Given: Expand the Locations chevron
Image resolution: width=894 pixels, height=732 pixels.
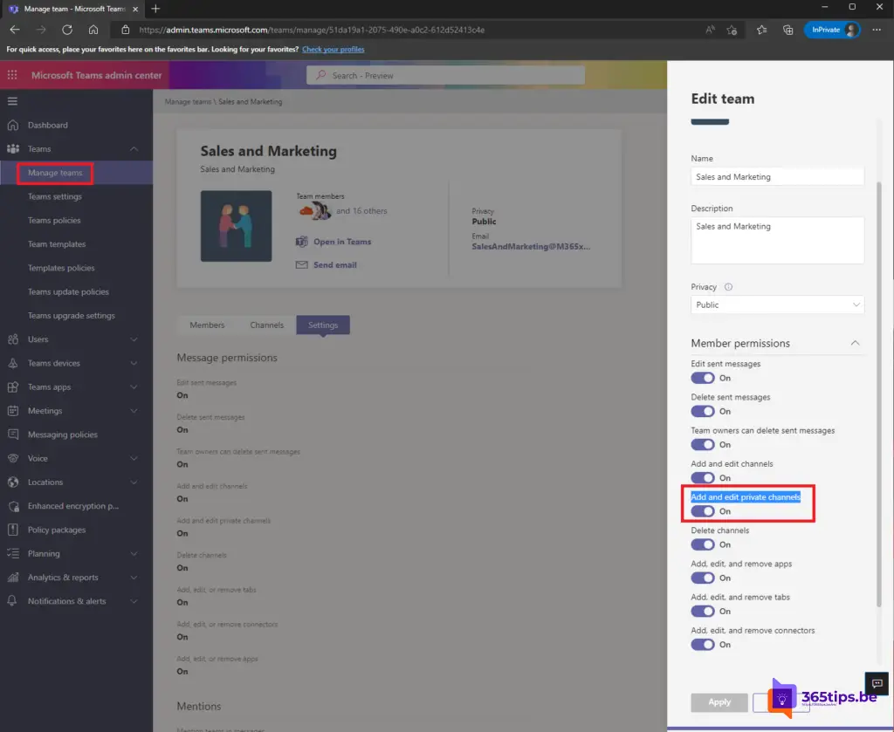Looking at the screenshot, I should [134, 482].
